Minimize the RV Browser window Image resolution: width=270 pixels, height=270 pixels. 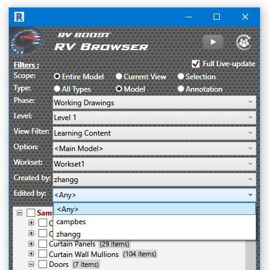(x=189, y=17)
